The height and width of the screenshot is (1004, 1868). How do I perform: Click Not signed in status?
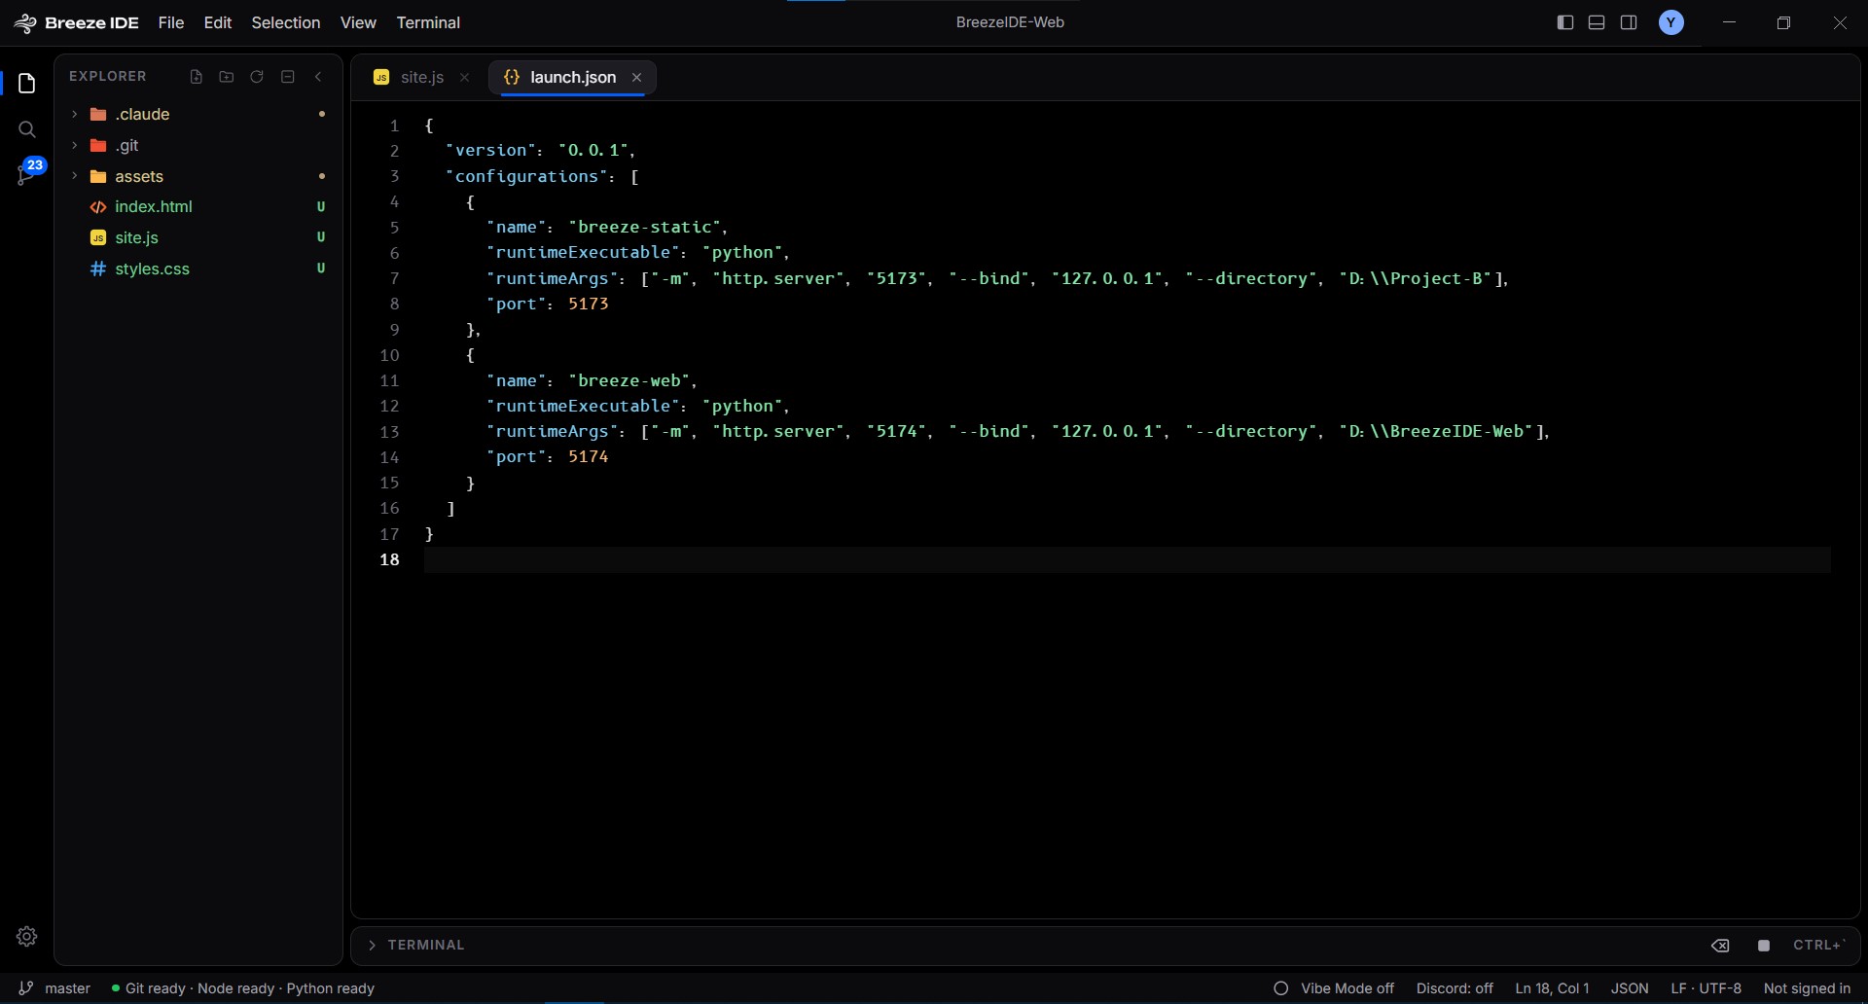pos(1807,988)
